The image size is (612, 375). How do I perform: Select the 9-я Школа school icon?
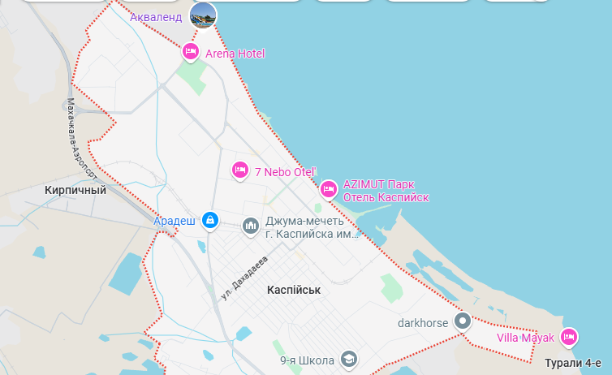click(x=348, y=360)
